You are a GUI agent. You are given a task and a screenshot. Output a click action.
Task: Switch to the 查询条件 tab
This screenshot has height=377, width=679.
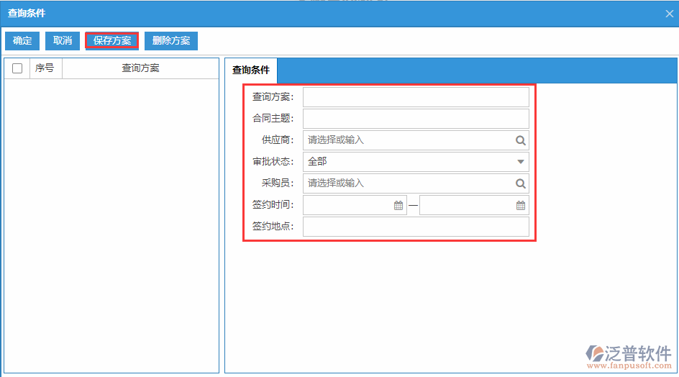(x=251, y=71)
